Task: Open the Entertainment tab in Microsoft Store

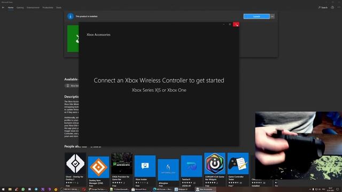Action: 33,7
